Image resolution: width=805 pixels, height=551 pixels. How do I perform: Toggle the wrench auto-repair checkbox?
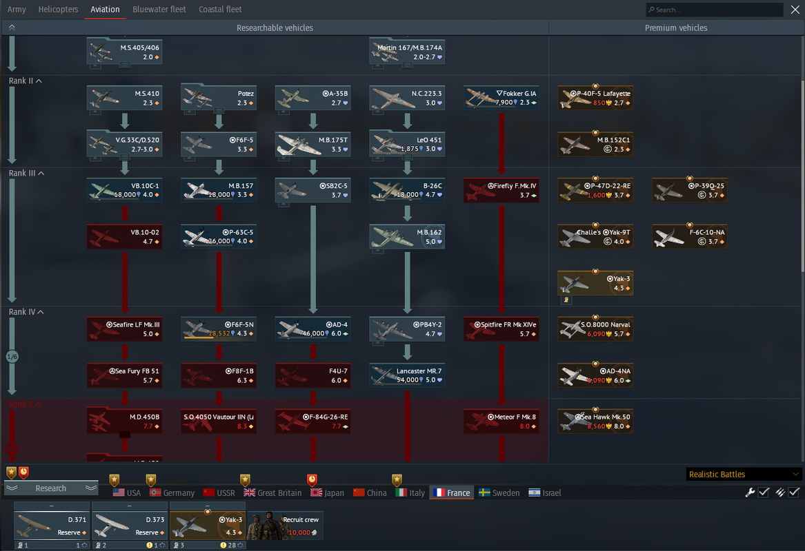coord(764,492)
